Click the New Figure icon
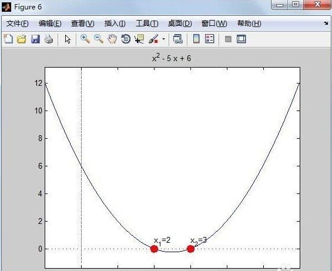The width and height of the screenshot is (332, 271). point(8,39)
